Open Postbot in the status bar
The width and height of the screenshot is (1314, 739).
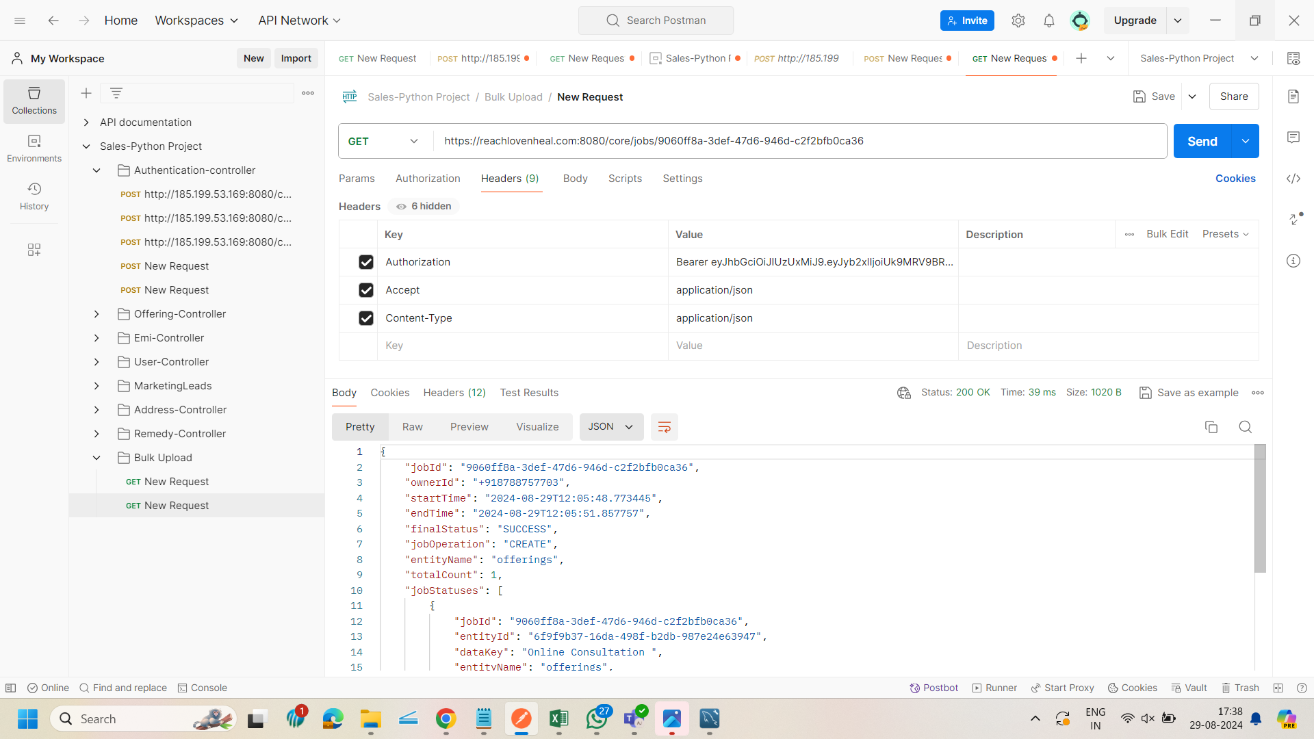[x=934, y=688]
